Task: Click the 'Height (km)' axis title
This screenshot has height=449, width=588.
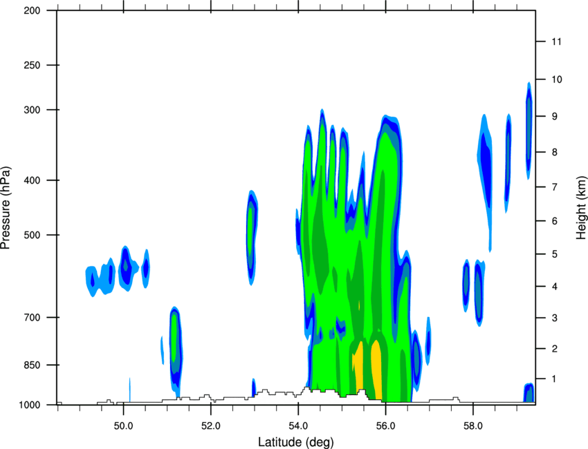Action: (x=581, y=208)
